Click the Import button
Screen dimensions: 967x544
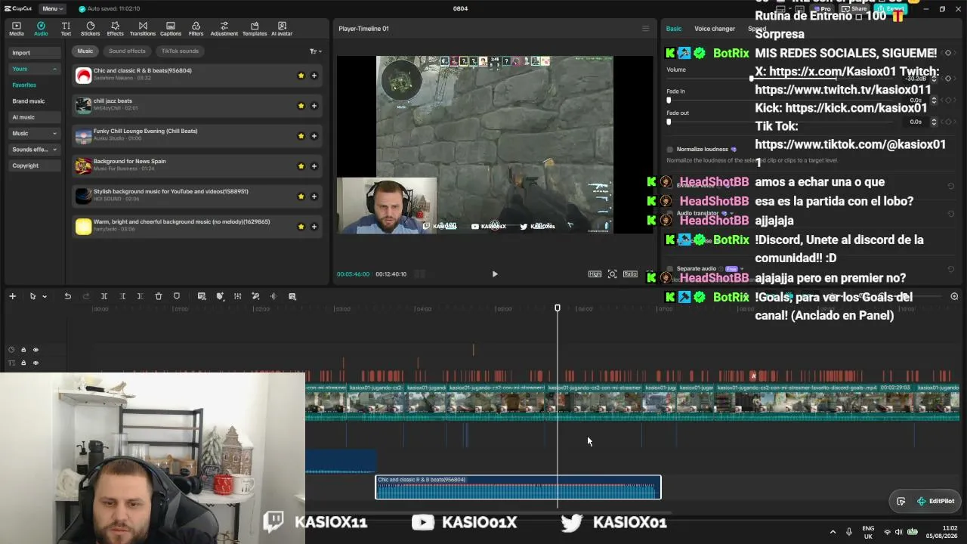[x=36, y=53]
